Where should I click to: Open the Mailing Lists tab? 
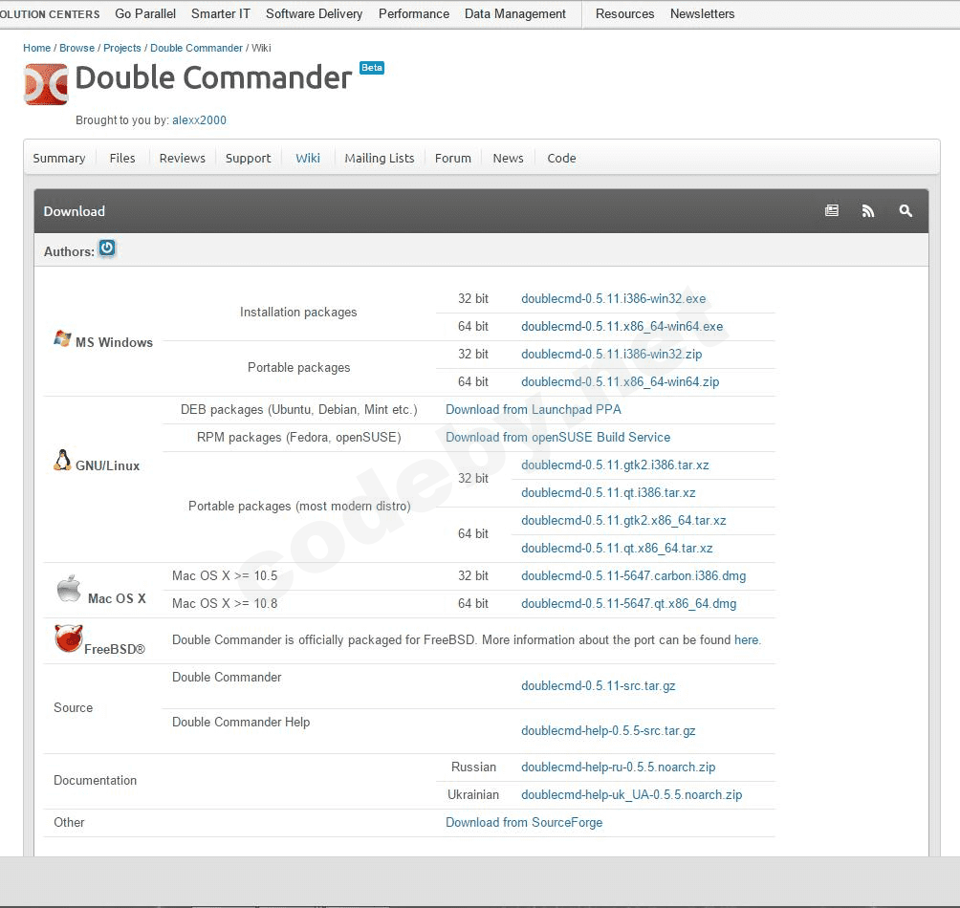coord(380,158)
